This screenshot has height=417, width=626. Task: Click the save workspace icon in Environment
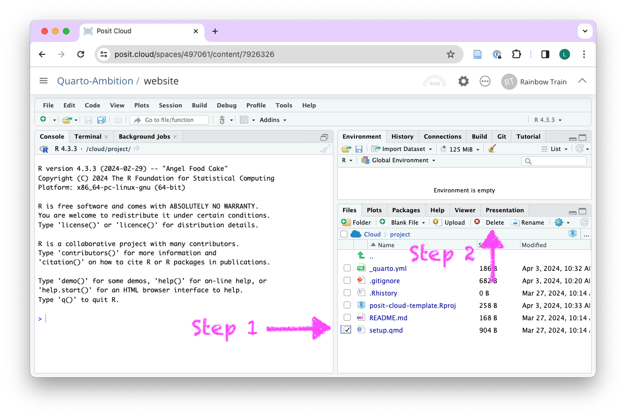pyautogui.click(x=359, y=149)
